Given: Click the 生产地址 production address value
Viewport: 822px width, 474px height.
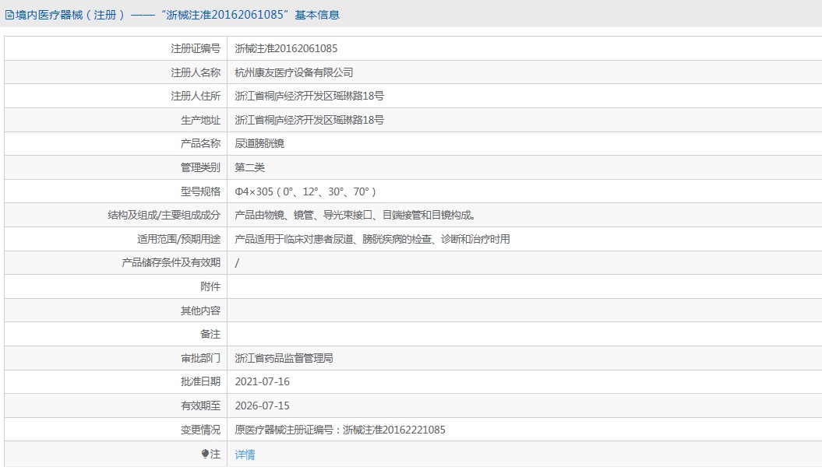Looking at the screenshot, I should coord(309,120).
